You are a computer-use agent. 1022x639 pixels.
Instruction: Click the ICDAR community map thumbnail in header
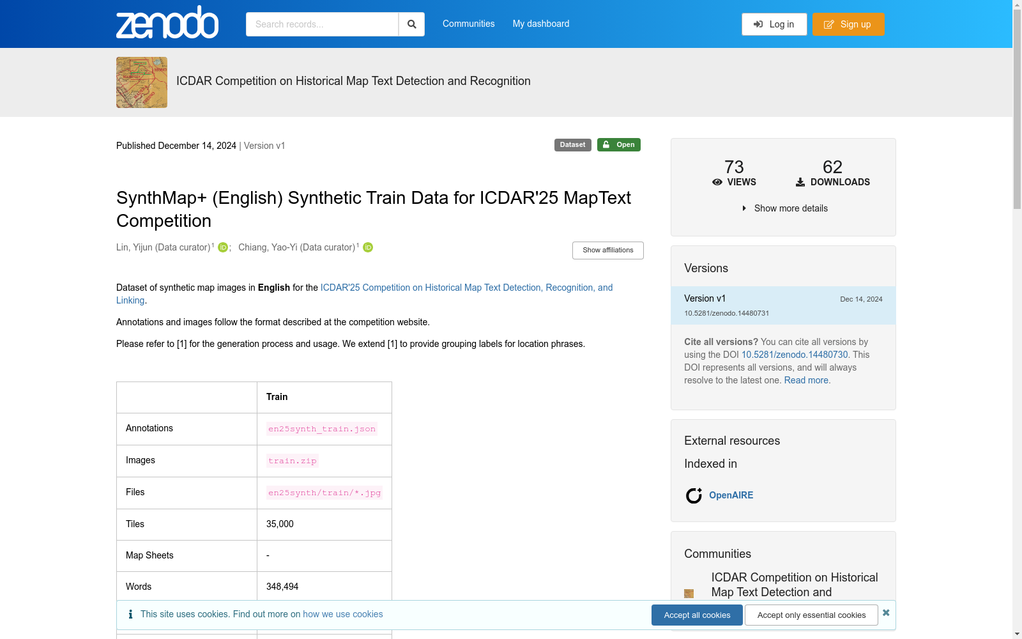click(142, 82)
